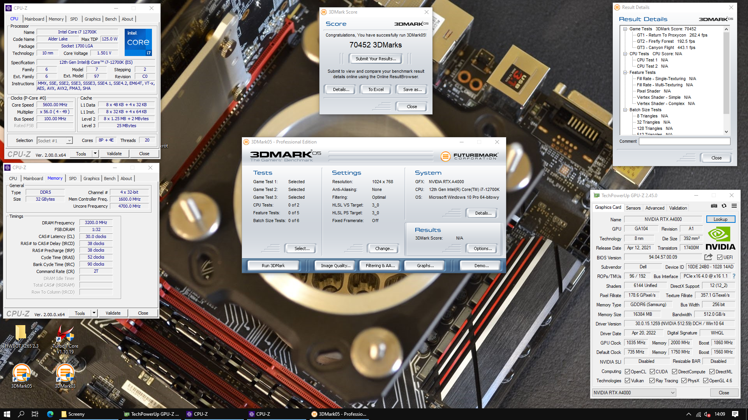The height and width of the screenshot is (420, 748).
Task: Open the Graphics tab in Memory CPU-Z
Action: click(x=92, y=178)
